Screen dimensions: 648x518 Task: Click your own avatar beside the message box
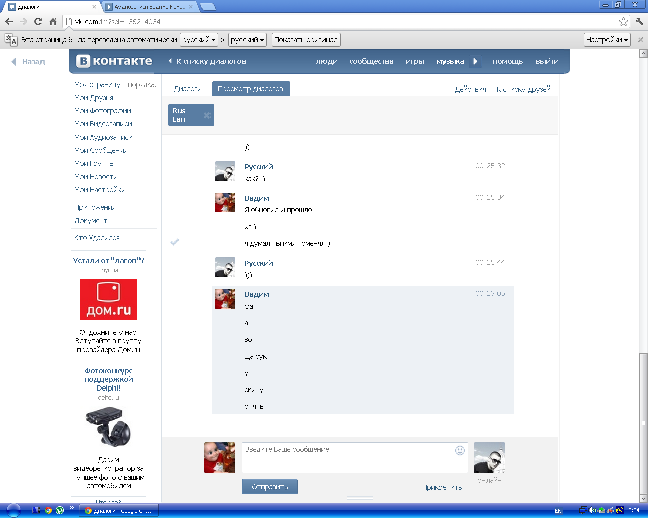[220, 458]
